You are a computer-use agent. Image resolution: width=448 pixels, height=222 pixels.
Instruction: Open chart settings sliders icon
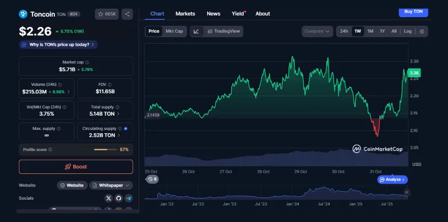[422, 31]
